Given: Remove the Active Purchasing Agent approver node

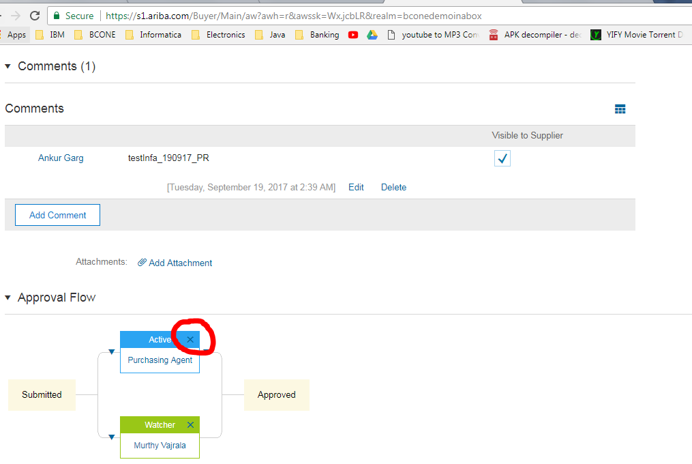Looking at the screenshot, I should tap(190, 339).
